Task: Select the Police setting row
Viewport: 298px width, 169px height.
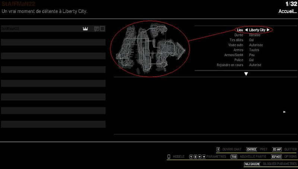Action: (x=246, y=60)
